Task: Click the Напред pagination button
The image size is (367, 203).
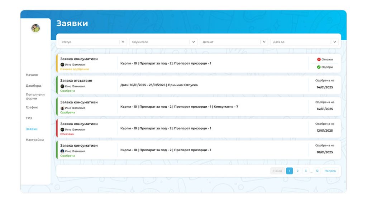Action: (x=330, y=171)
